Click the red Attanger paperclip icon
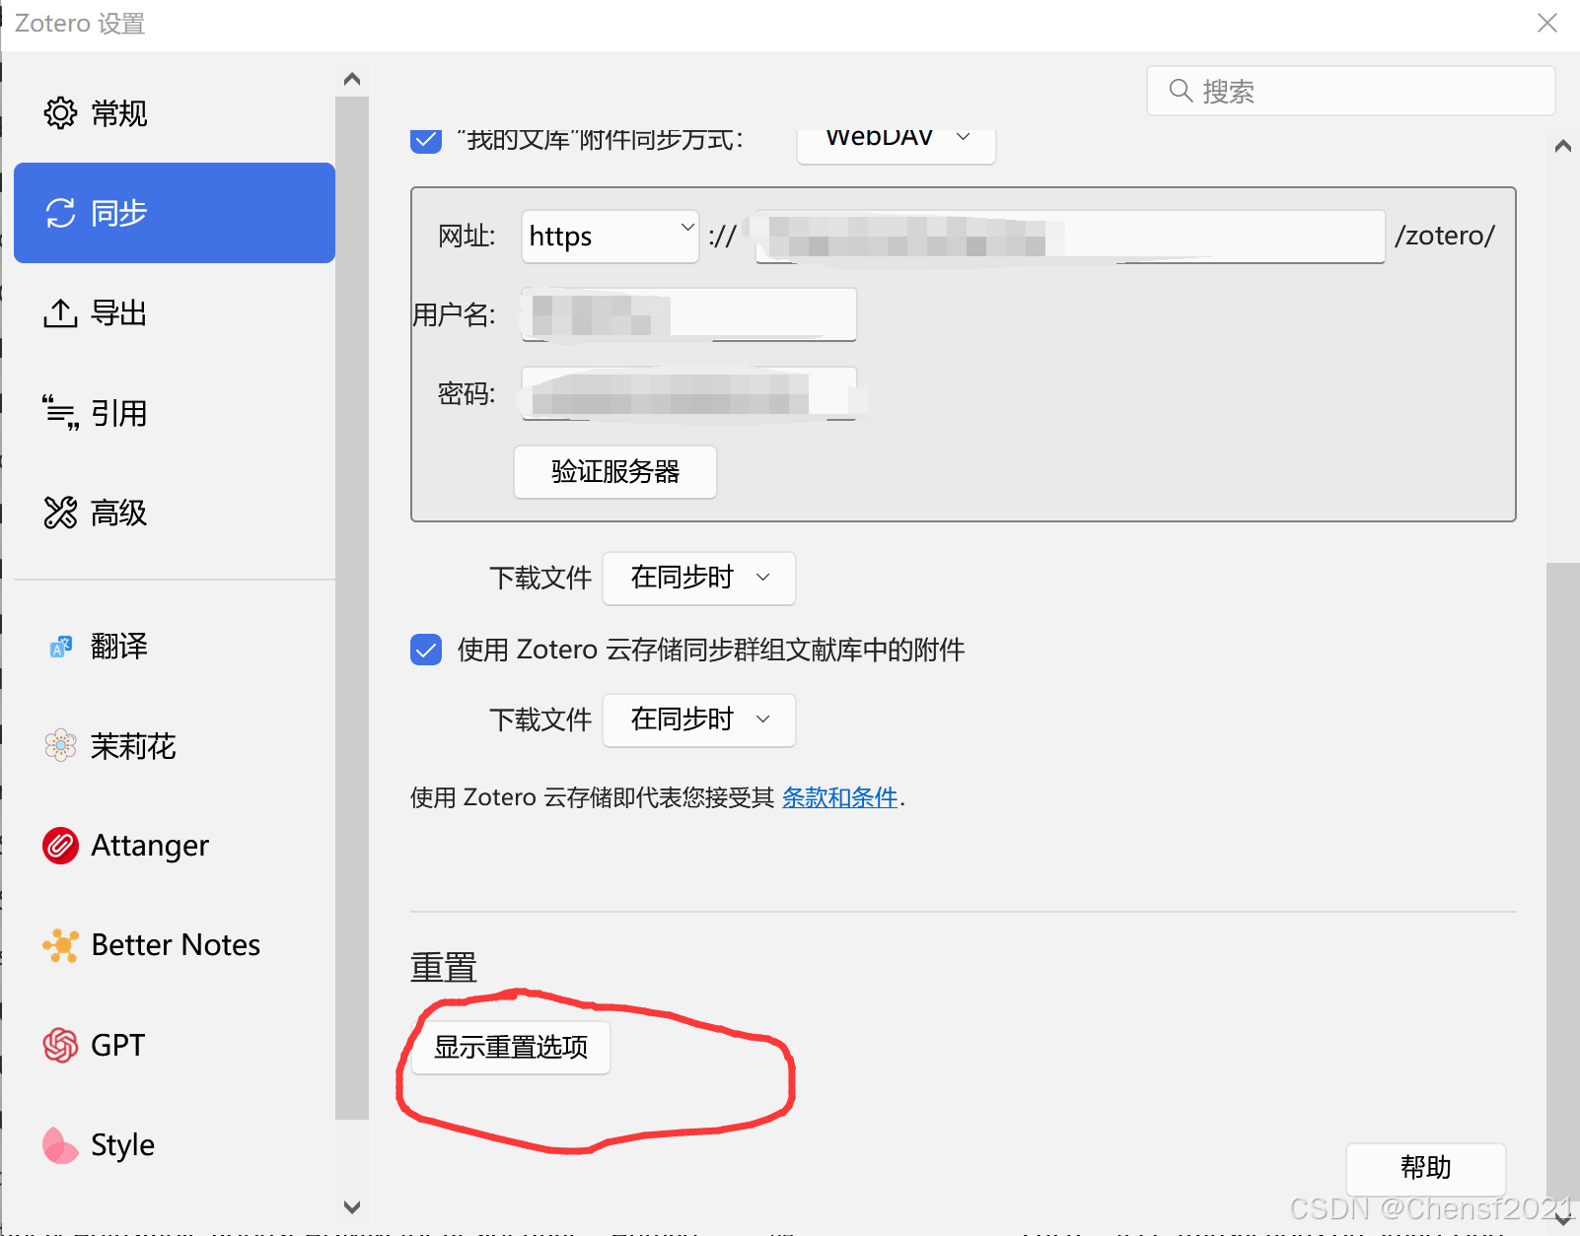 (60, 846)
